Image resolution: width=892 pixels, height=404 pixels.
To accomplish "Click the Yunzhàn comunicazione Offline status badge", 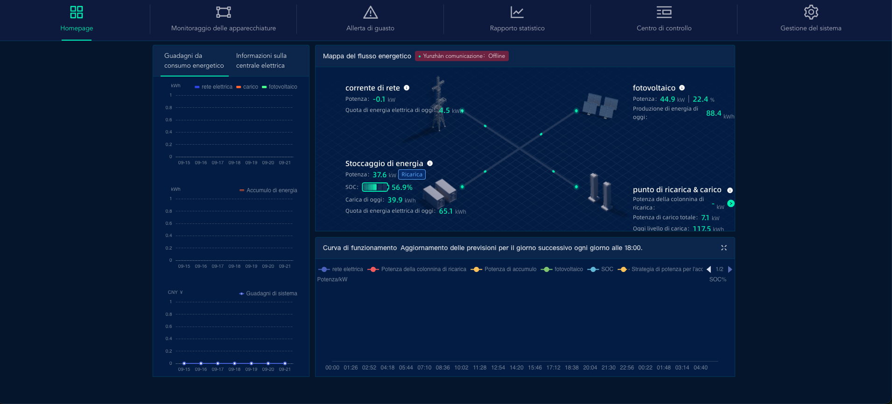I will coord(462,56).
